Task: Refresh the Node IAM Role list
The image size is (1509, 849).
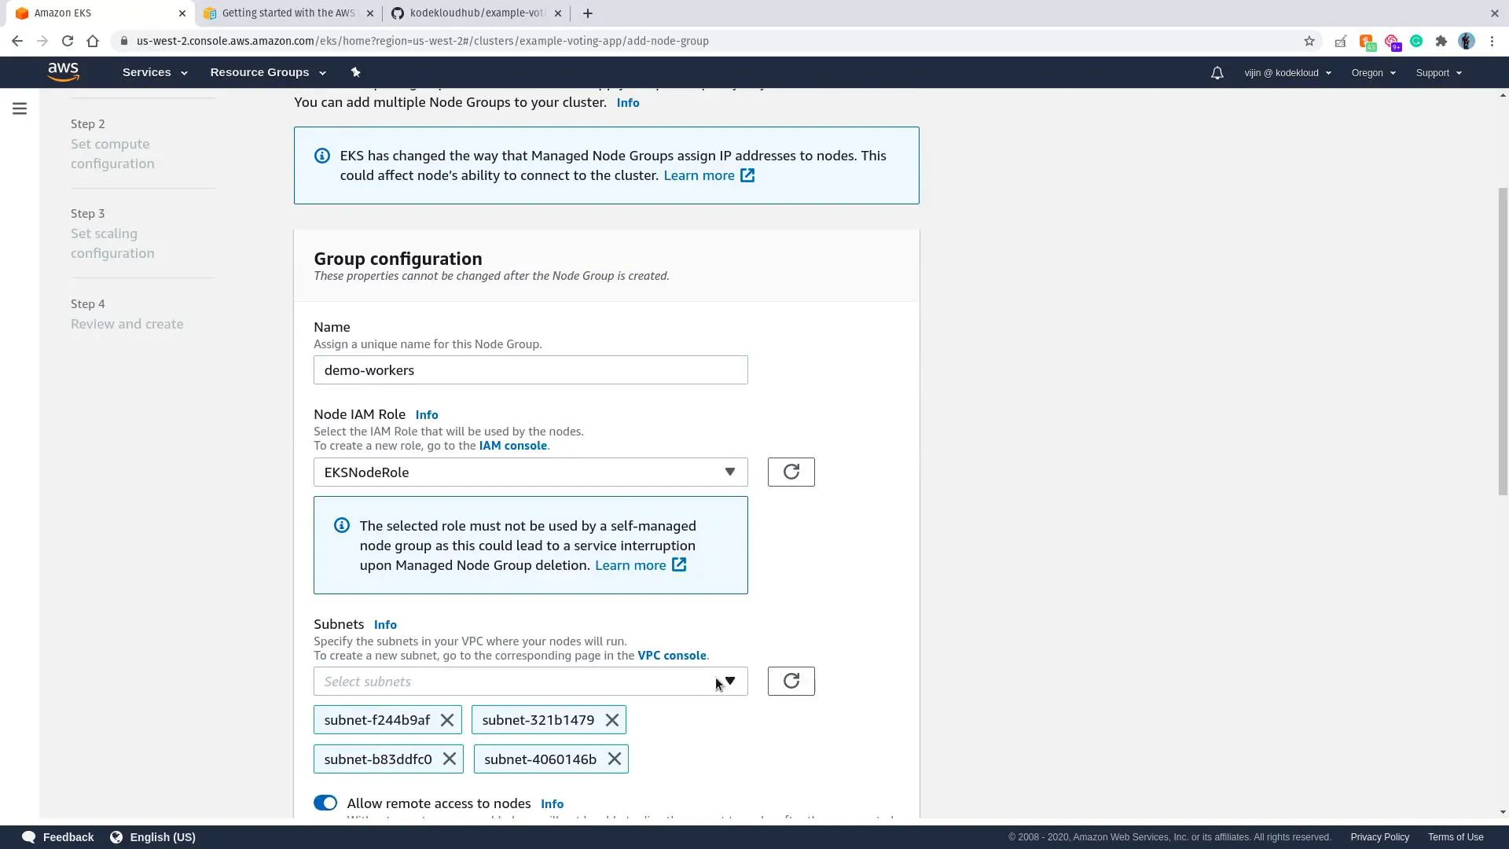Action: [x=791, y=472]
